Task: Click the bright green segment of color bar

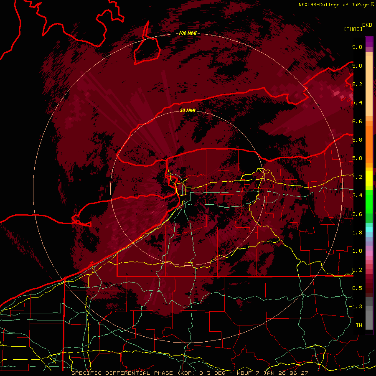Action: pos(369,201)
